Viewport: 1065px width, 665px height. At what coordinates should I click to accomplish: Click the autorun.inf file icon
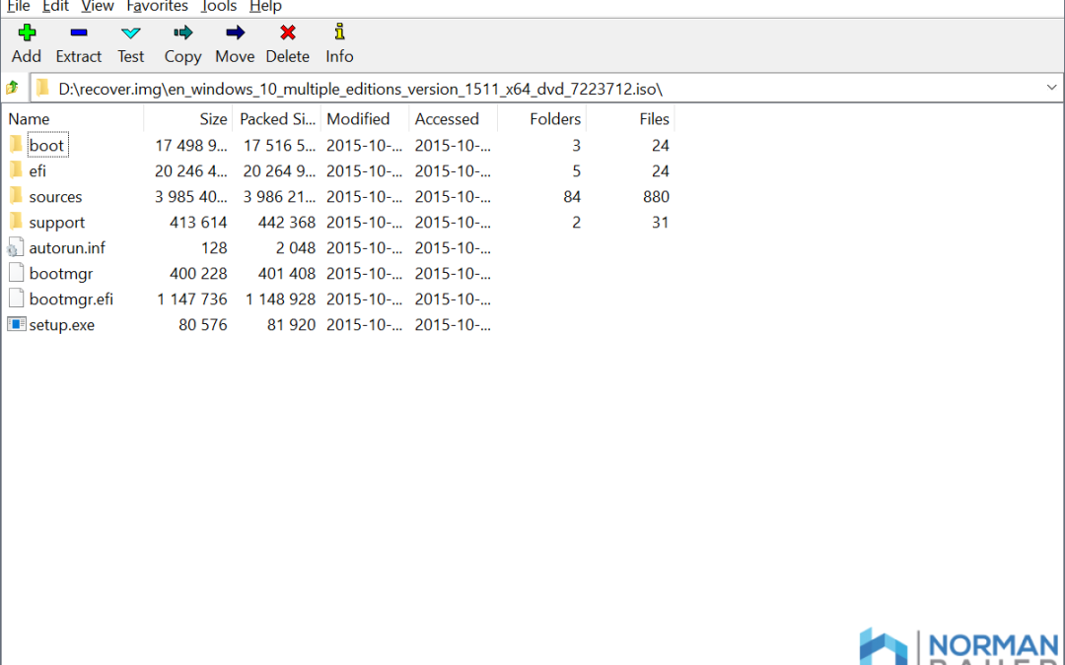16,247
